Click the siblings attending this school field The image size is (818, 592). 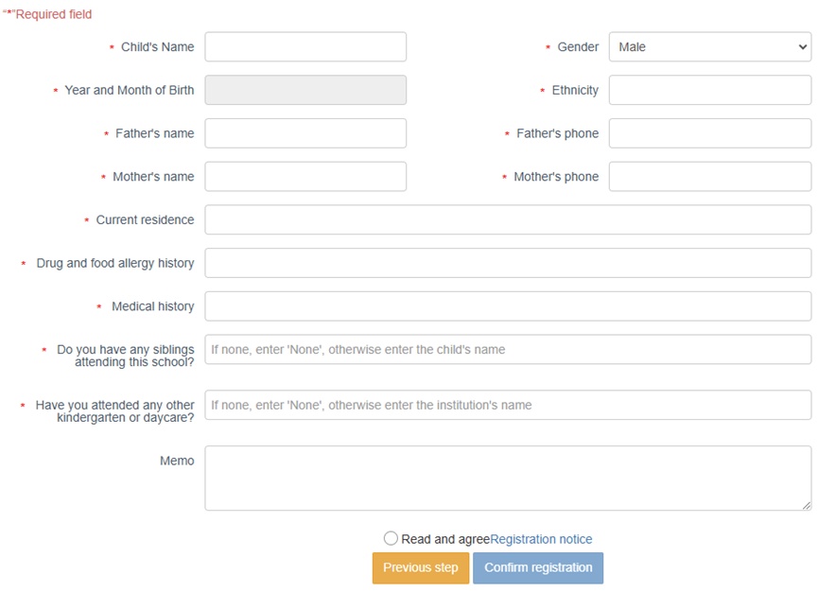tap(508, 350)
